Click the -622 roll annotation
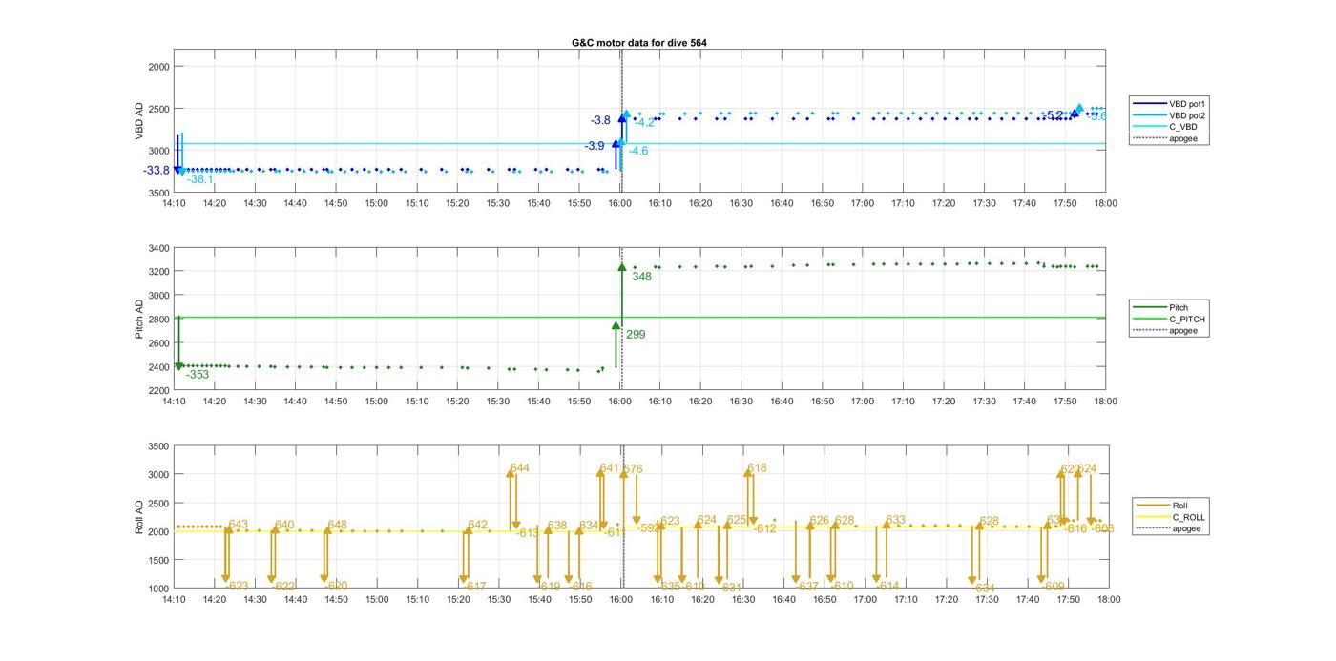Image resolution: width=1336 pixels, height=661 pixels. click(x=284, y=587)
